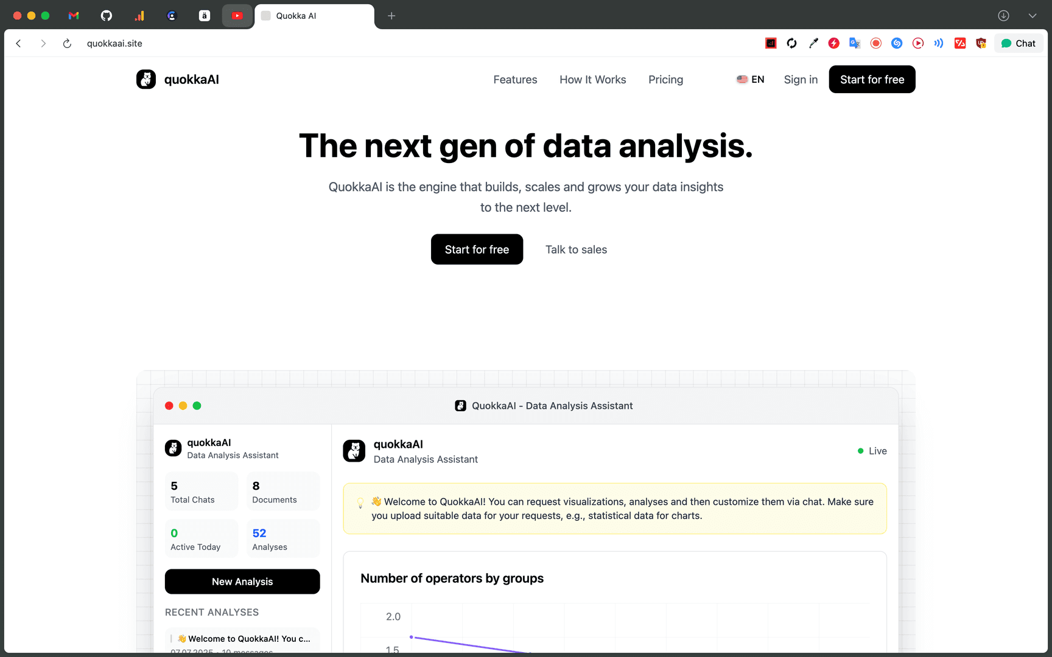
Task: Open the red percent-slash extension
Action: point(960,43)
